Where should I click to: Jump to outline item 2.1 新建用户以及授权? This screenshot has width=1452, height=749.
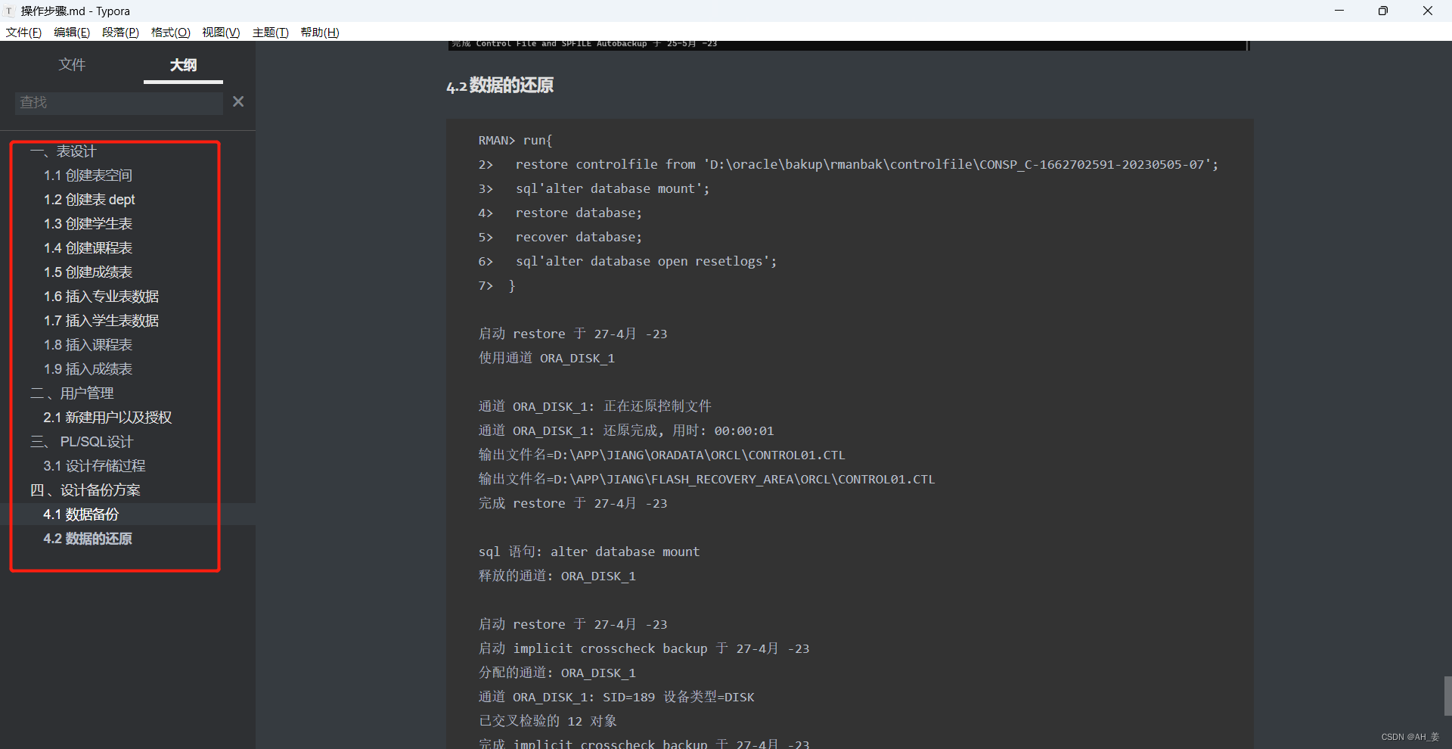[x=107, y=418]
